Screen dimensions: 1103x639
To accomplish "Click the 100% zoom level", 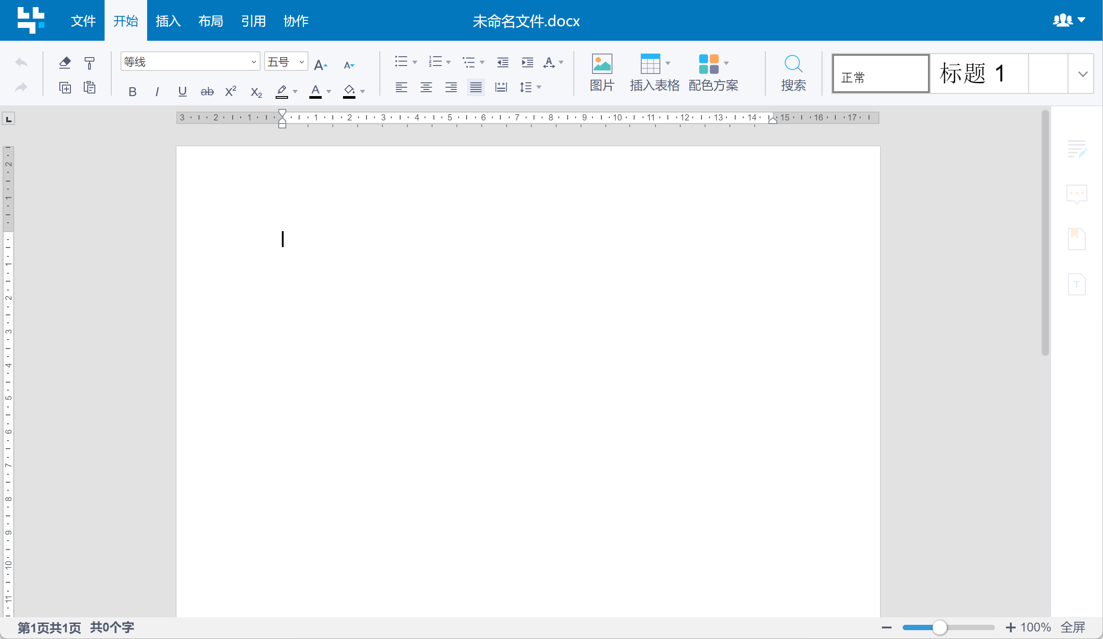I will (x=1036, y=627).
